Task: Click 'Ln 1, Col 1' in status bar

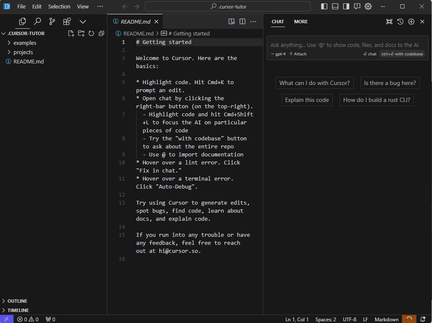Action: click(297, 319)
